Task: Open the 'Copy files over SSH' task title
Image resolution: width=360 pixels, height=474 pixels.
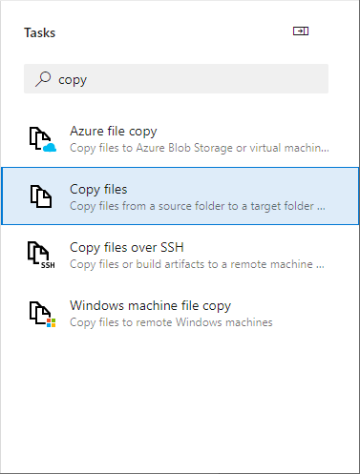Action: coord(127,248)
